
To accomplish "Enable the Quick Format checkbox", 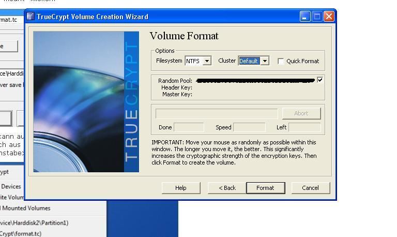I will 281,62.
